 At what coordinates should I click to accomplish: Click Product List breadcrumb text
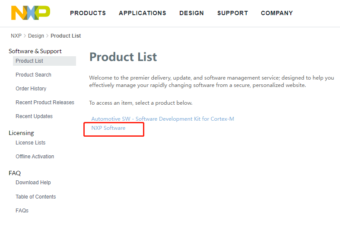66,36
